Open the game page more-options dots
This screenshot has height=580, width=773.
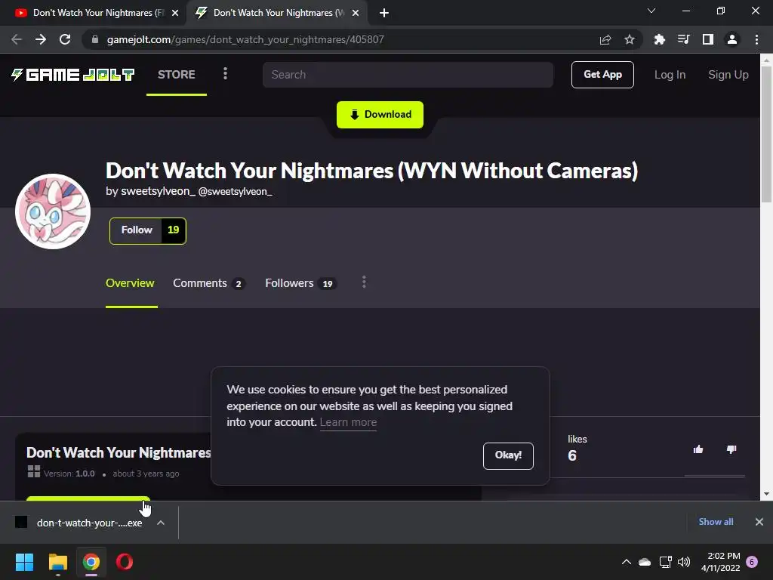pyautogui.click(x=364, y=282)
